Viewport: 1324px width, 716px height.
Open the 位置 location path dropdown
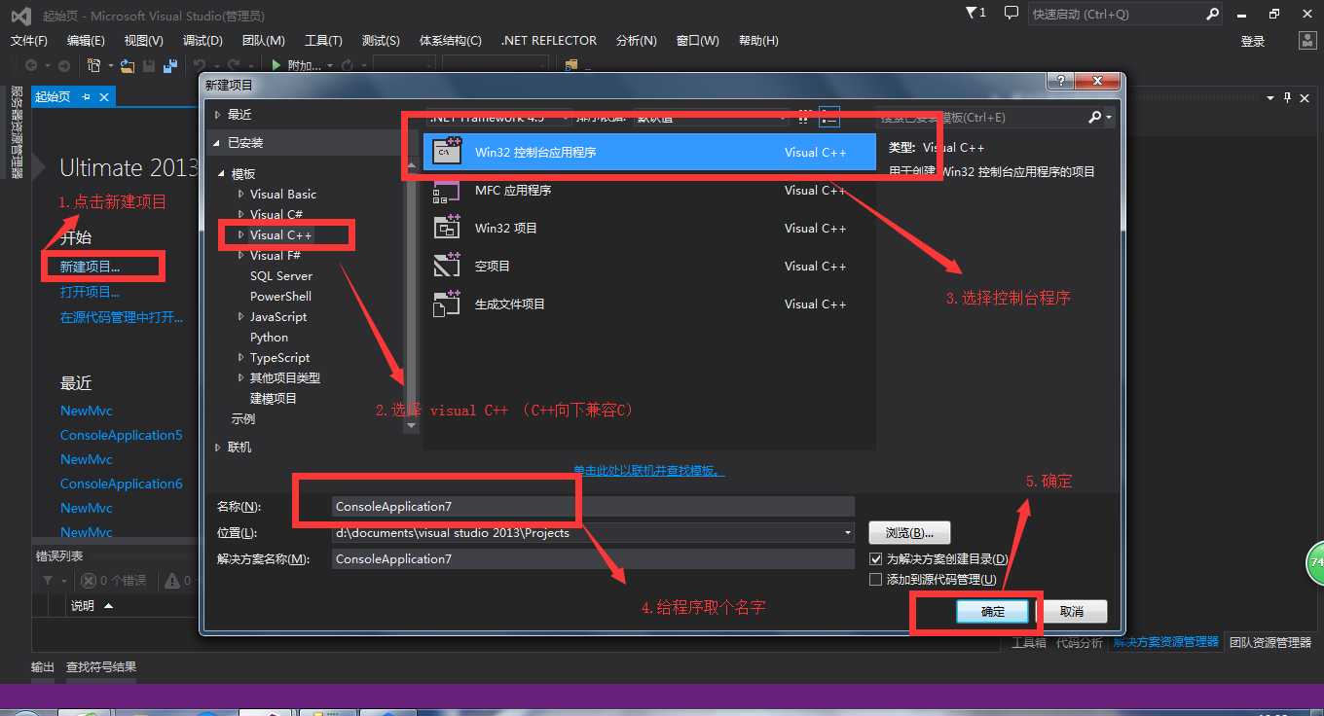848,532
